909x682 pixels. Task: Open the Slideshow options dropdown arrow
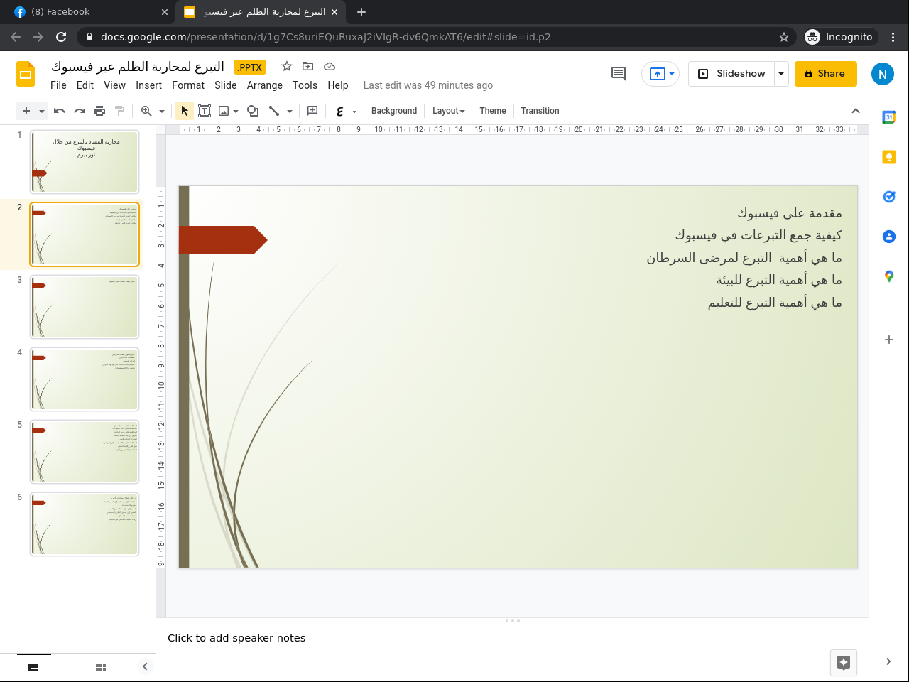(x=781, y=74)
